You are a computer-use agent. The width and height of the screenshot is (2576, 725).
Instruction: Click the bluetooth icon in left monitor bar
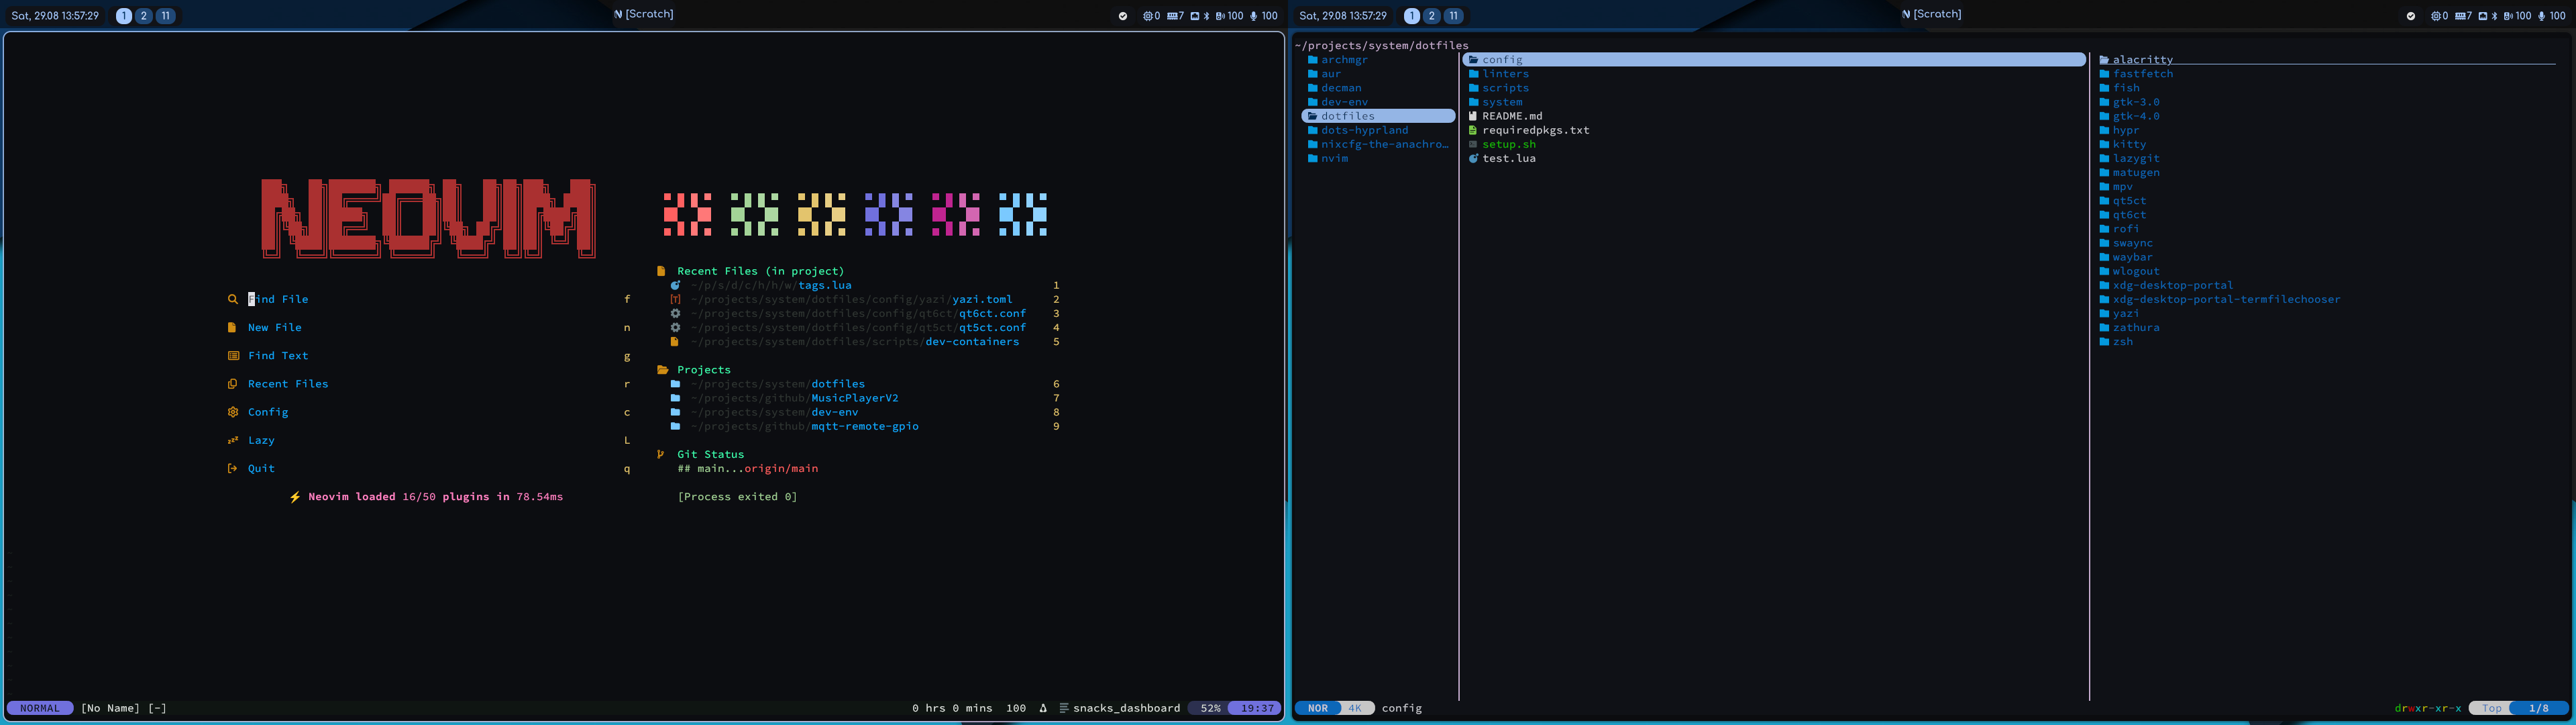1206,16
